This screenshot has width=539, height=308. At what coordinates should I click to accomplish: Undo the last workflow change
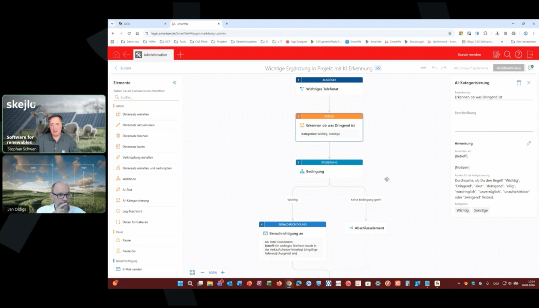click(x=434, y=68)
